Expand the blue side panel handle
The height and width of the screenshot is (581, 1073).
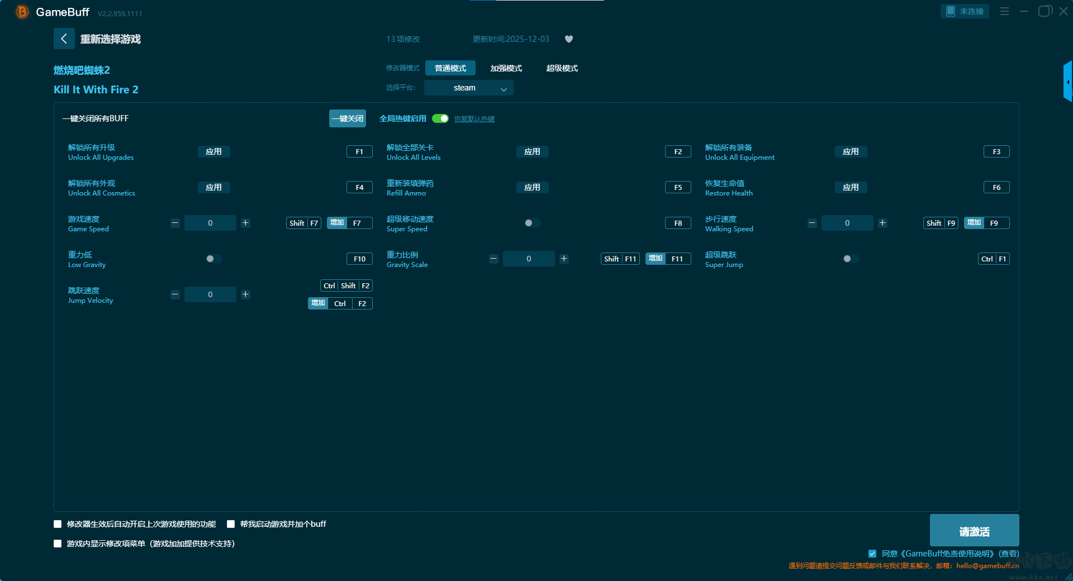click(1067, 82)
